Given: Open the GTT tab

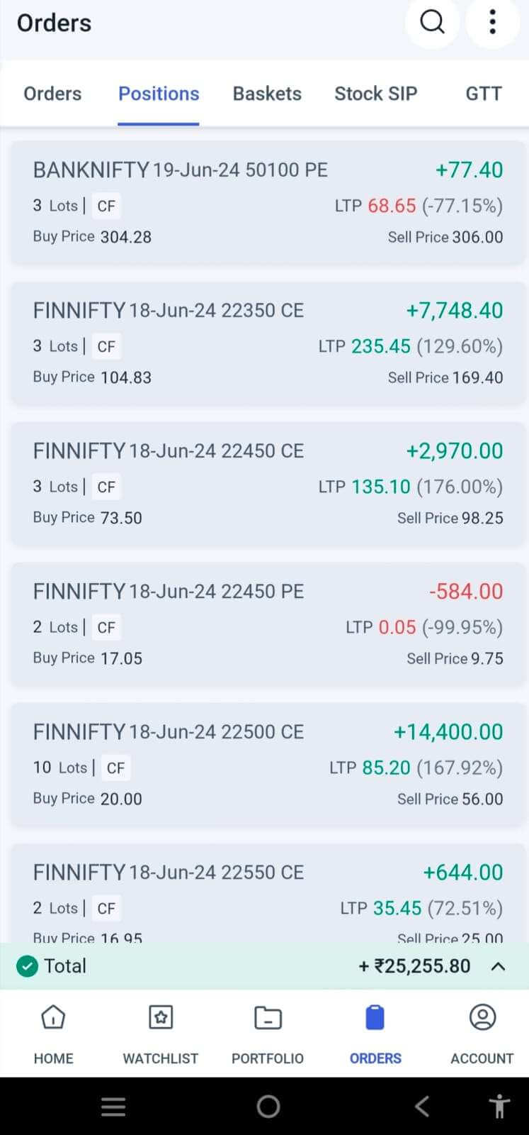Looking at the screenshot, I should coord(484,94).
